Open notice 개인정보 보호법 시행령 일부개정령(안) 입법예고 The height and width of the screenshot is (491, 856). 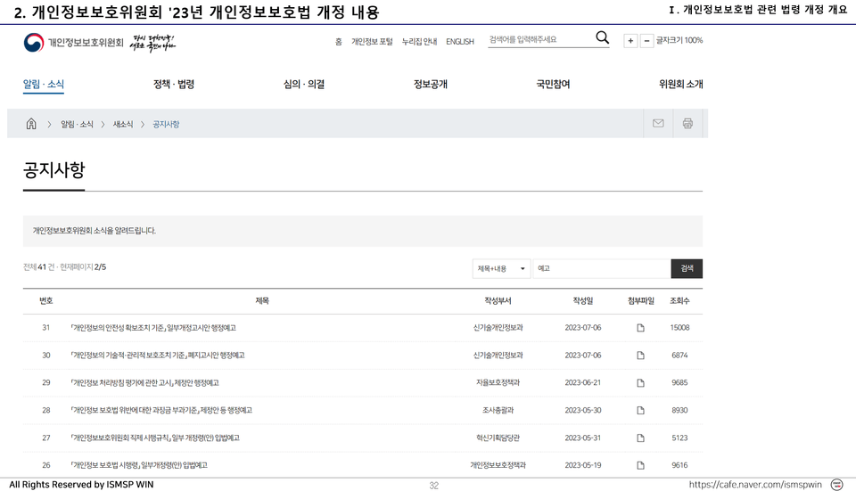tap(139, 465)
